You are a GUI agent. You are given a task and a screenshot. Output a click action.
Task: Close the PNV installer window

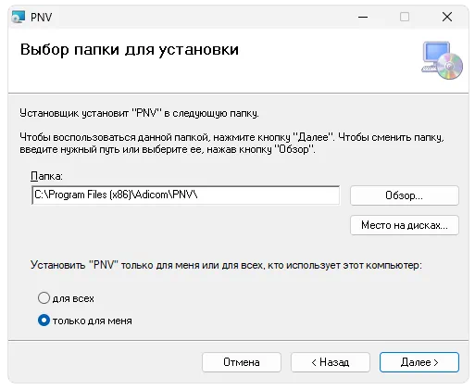(447, 17)
